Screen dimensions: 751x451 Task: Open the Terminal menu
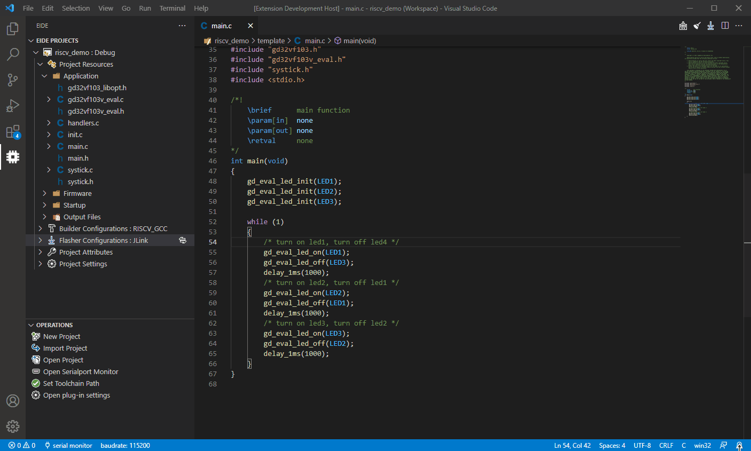tap(172, 8)
